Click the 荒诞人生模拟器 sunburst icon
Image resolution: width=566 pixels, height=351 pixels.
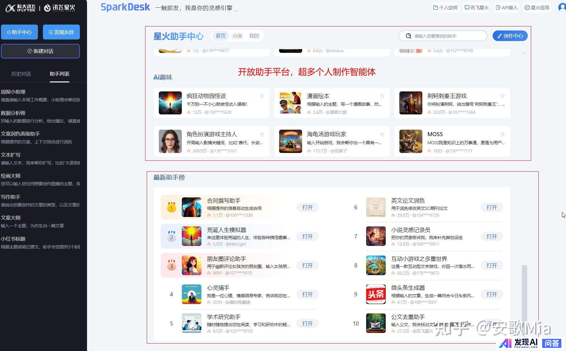[x=191, y=236]
